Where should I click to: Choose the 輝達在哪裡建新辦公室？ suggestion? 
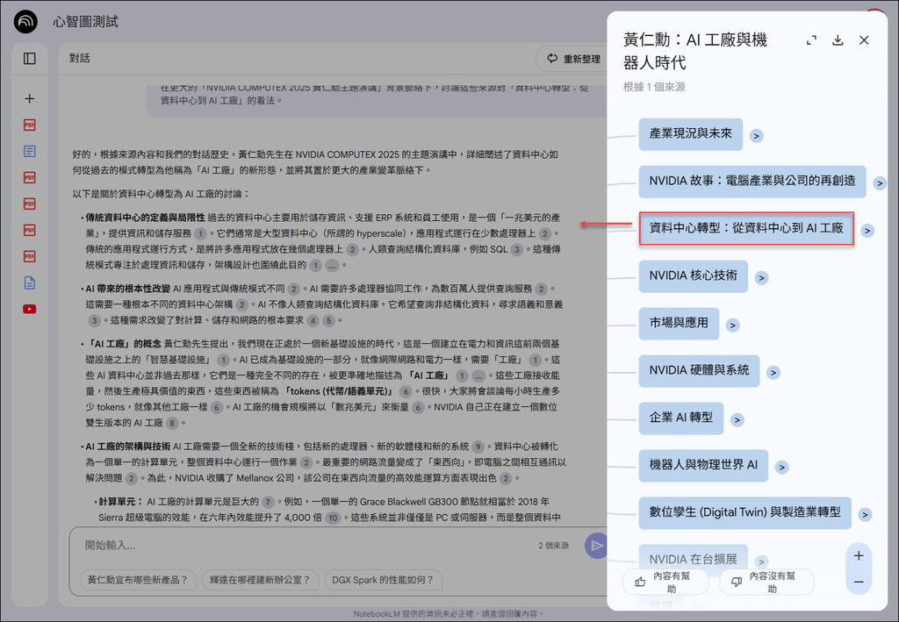pos(260,580)
